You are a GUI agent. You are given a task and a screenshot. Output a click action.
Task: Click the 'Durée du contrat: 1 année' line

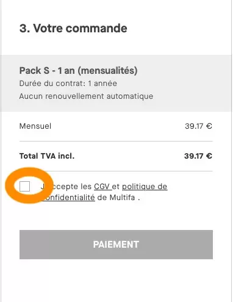point(68,84)
